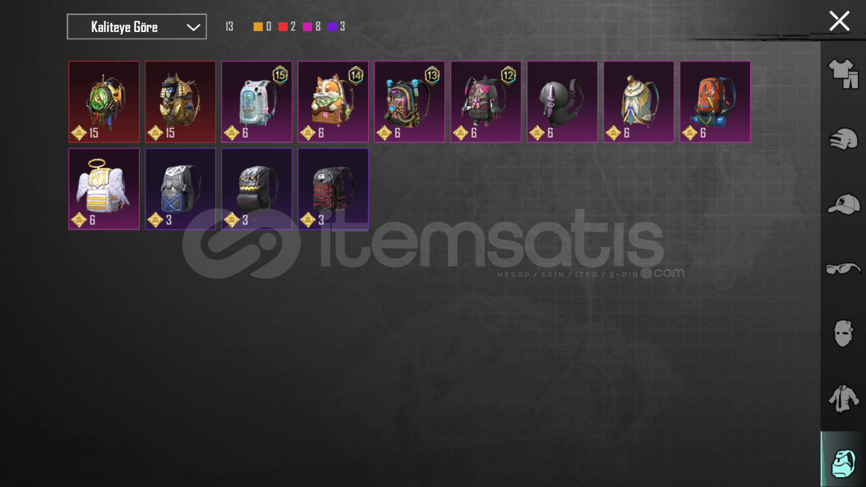The width and height of the screenshot is (866, 487).
Task: Close the inventory with the X
Action: tap(839, 21)
